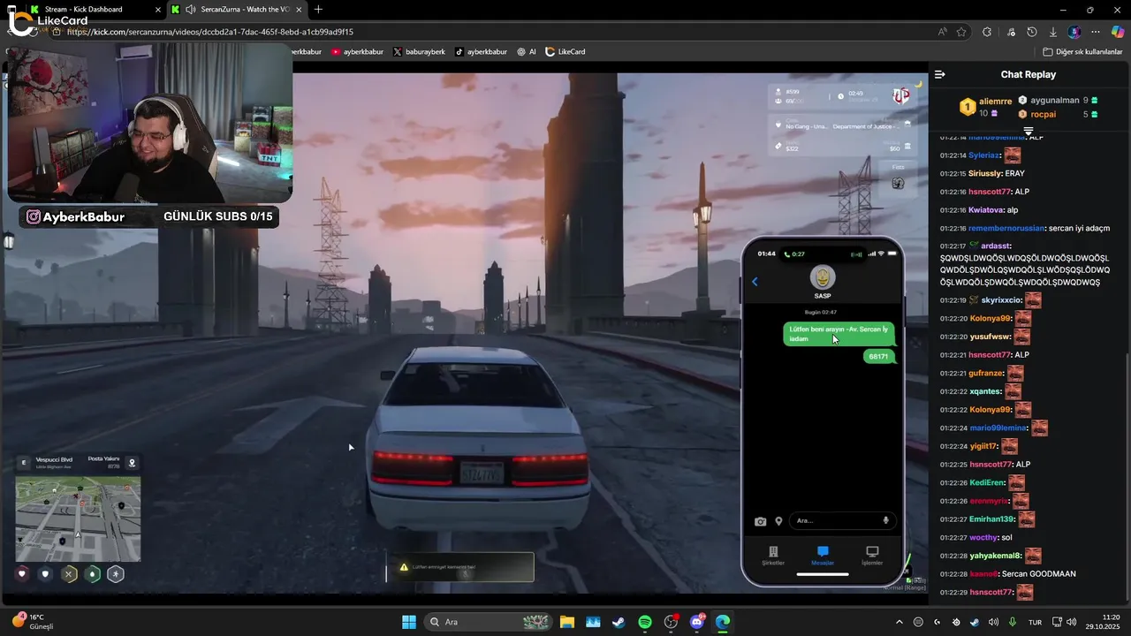Click username yigiit17 in chat
Screen dimensions: 1131x636
pos(983,446)
